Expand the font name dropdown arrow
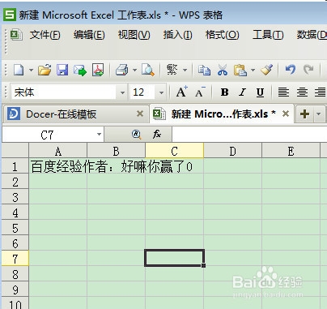Image resolution: width=327 pixels, height=309 pixels. point(122,92)
